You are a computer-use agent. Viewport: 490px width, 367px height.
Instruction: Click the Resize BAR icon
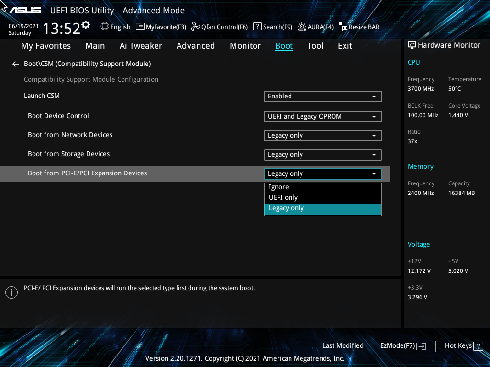pyautogui.click(x=343, y=27)
